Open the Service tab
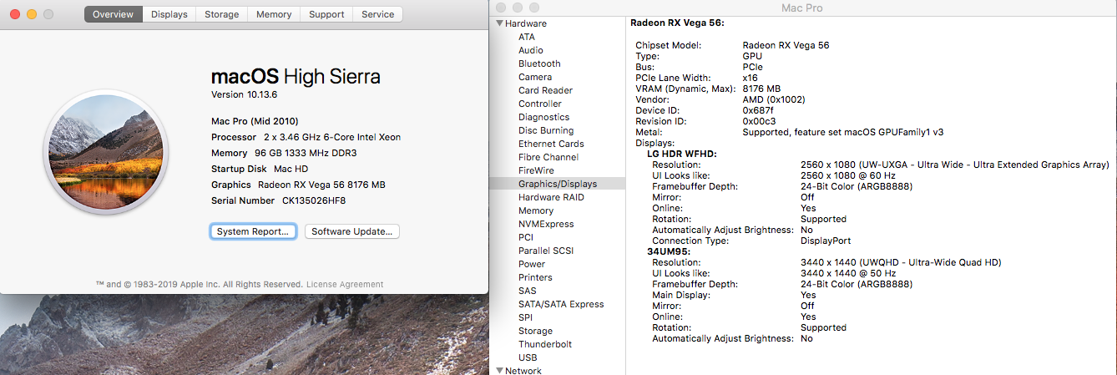Screen dimensions: 1117x375 378,14
